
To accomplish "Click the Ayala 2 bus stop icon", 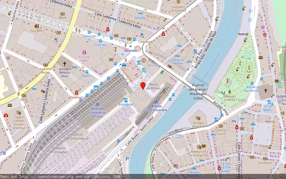I will coord(87,72).
